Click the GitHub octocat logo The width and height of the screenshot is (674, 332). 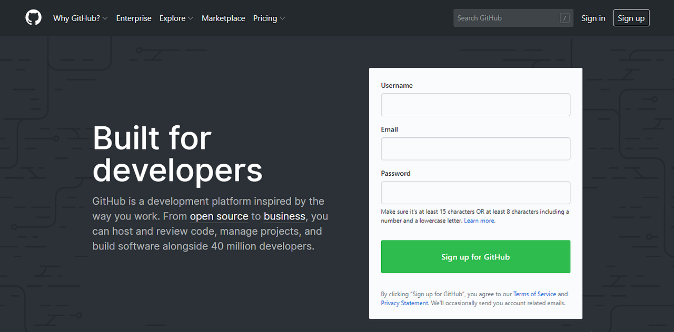33,17
